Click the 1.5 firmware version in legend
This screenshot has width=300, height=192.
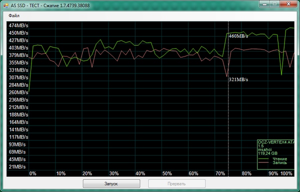(x=261, y=146)
